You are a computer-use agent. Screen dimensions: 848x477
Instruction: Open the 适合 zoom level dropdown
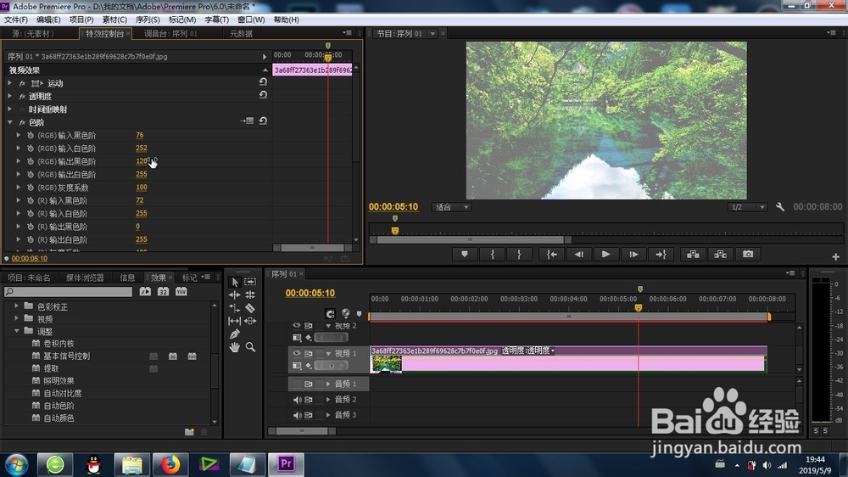pos(452,207)
